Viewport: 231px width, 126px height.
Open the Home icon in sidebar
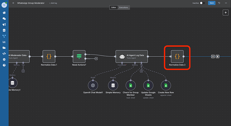[4, 13]
